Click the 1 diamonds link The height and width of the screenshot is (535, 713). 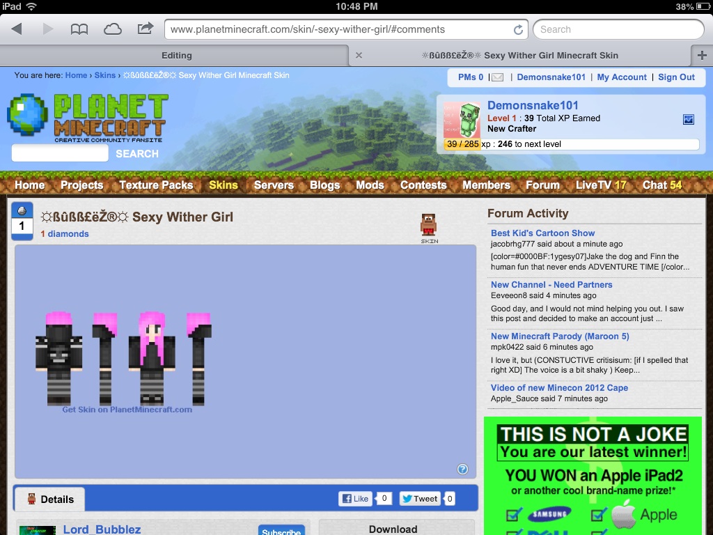65,234
